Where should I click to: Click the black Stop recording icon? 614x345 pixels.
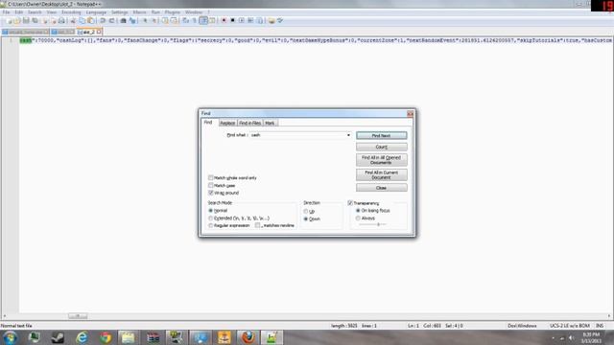pos(232,21)
